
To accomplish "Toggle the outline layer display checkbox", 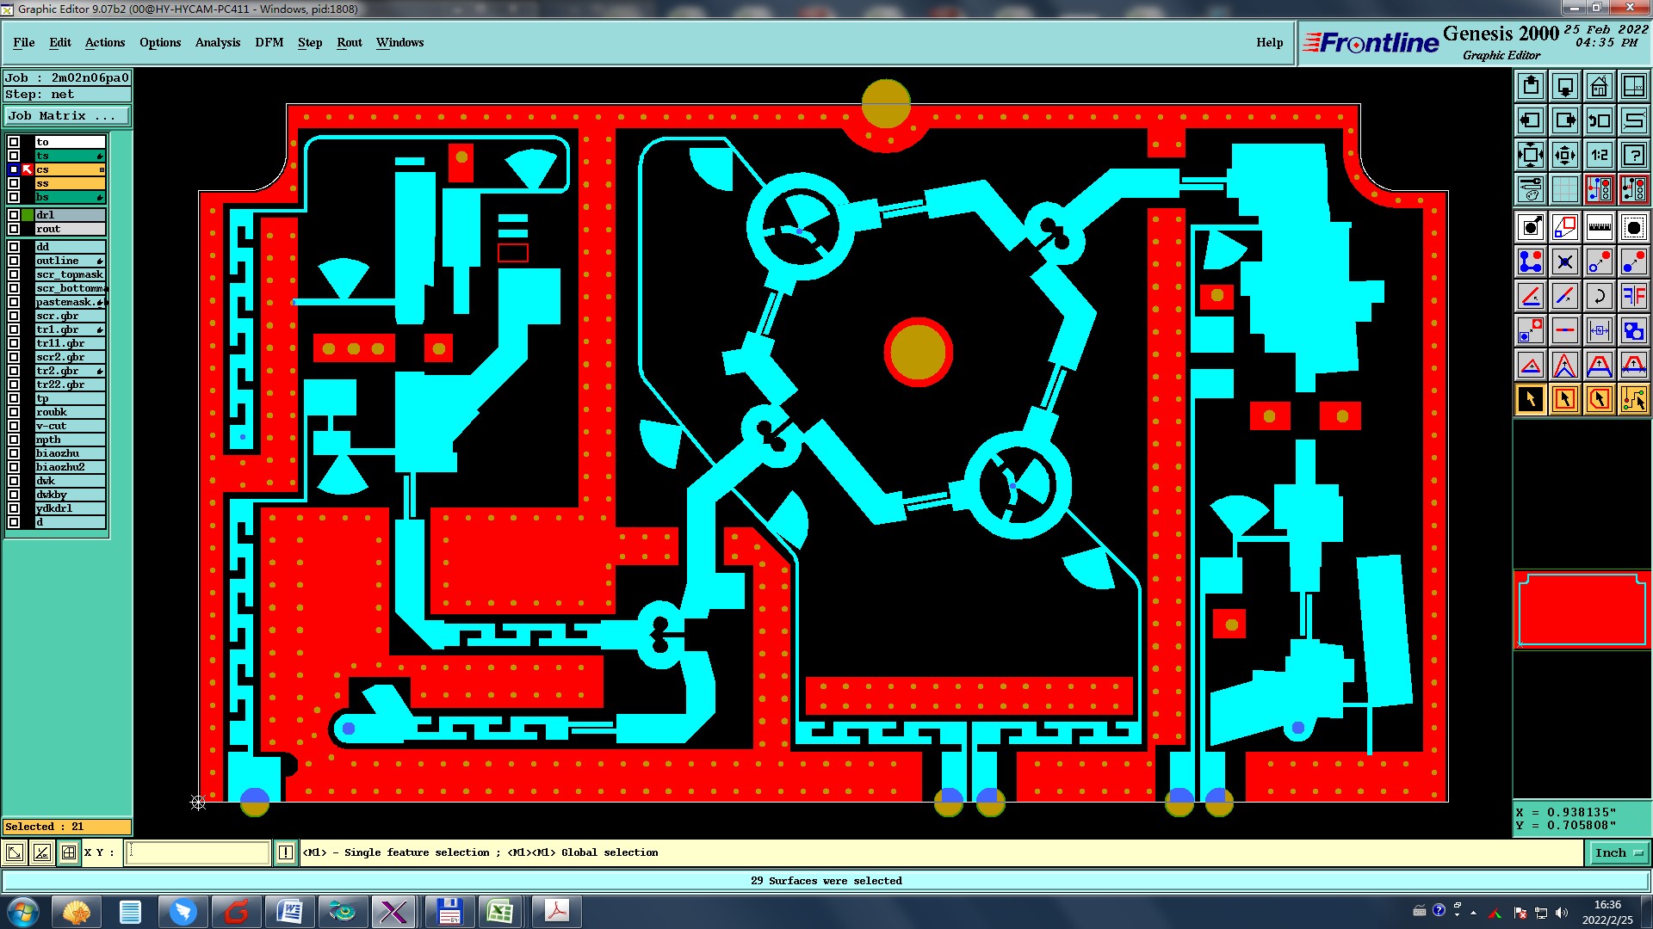I will click(x=14, y=261).
